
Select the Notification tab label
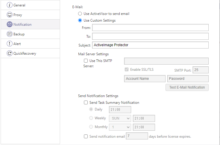22,25
